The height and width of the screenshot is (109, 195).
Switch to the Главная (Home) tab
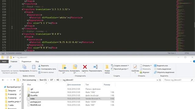click(14, 61)
